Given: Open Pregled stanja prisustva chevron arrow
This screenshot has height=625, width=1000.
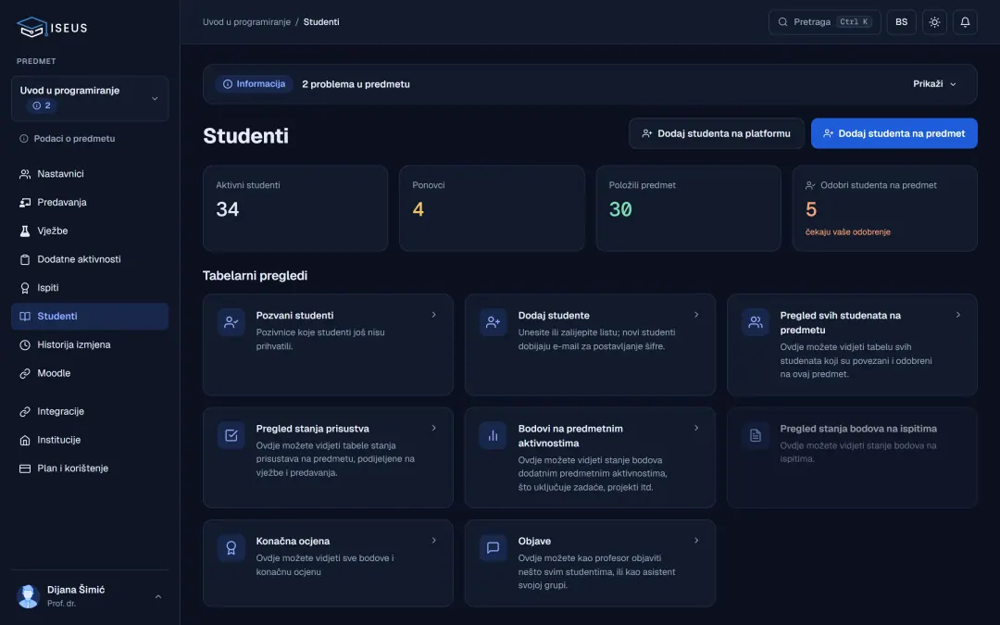Looking at the screenshot, I should 433,429.
